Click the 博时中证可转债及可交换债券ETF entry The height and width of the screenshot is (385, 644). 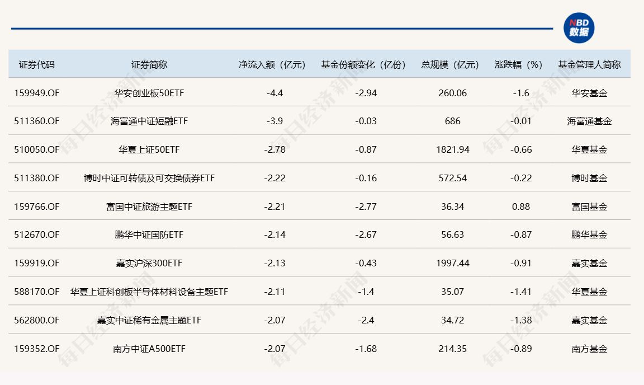pyautogui.click(x=149, y=178)
